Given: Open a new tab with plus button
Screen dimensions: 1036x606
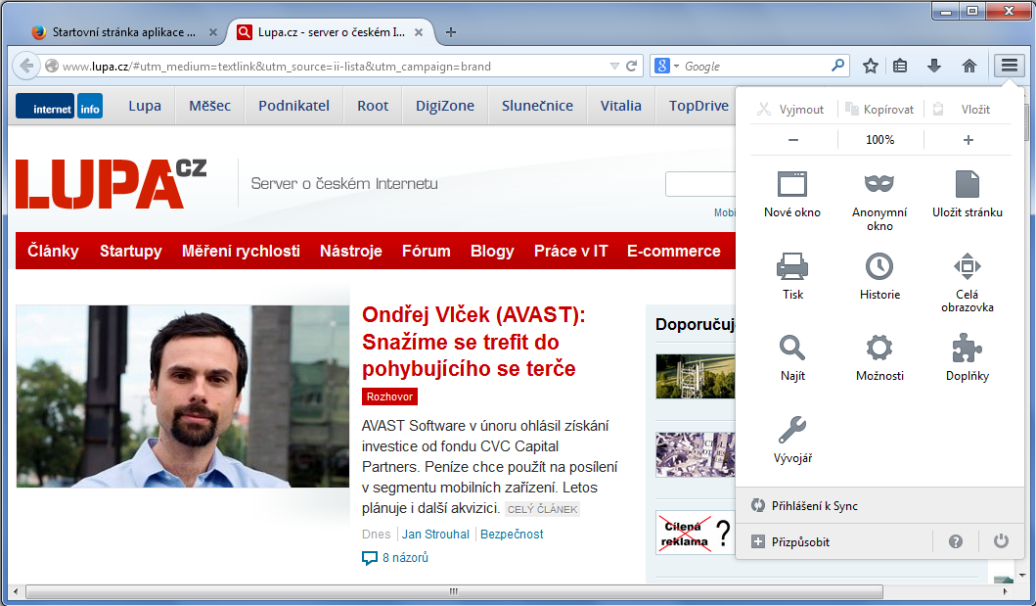Looking at the screenshot, I should point(451,31).
